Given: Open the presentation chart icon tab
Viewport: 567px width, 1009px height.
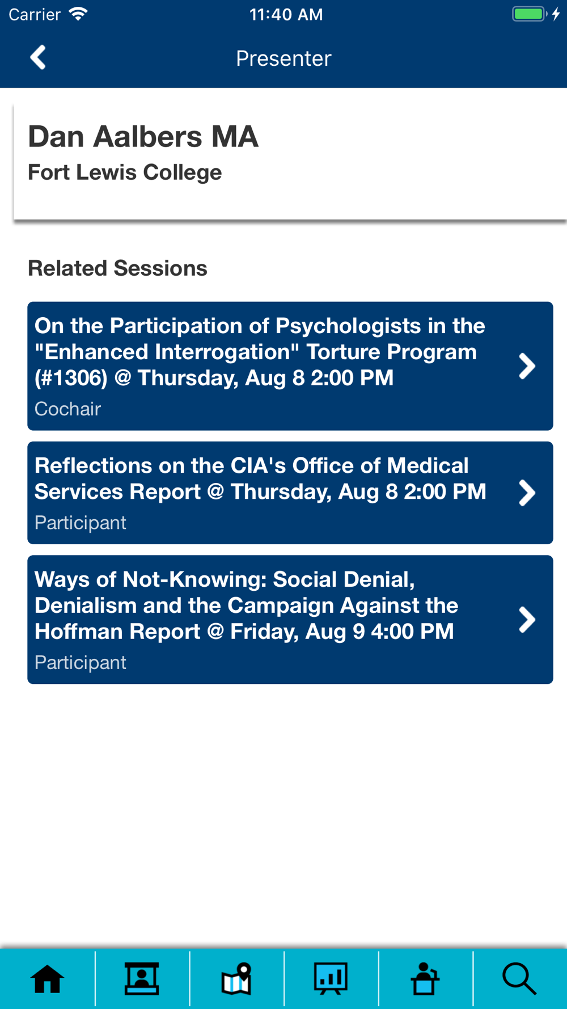Looking at the screenshot, I should [331, 979].
